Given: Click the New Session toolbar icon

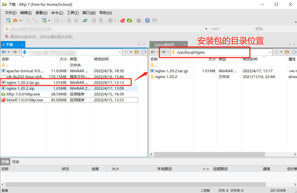Looking at the screenshot, I should (8, 20).
